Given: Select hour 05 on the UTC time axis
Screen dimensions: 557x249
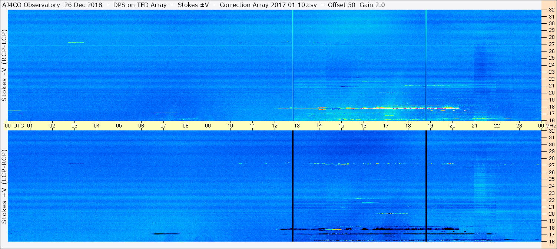Looking at the screenshot, I should click(x=119, y=126).
